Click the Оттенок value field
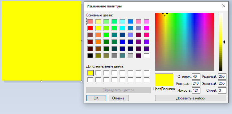The image size is (232, 114). point(196,77)
